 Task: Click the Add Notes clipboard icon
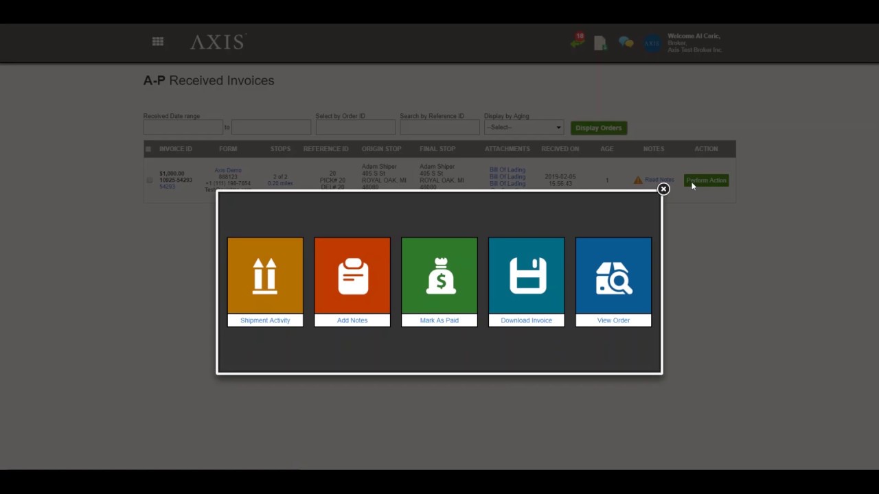point(352,275)
